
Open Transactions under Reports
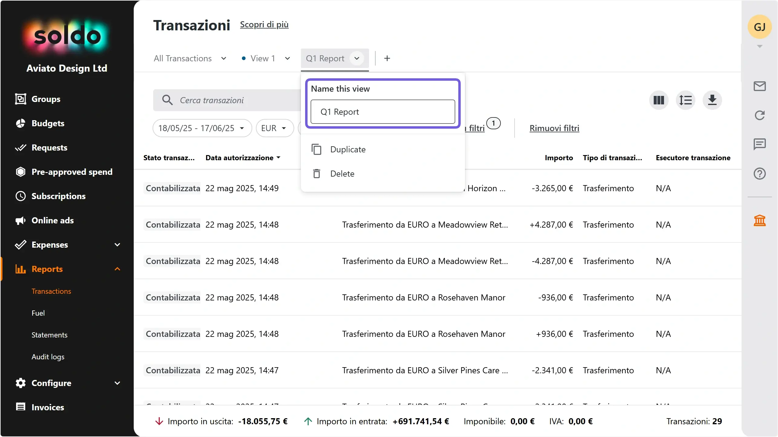[x=51, y=291]
